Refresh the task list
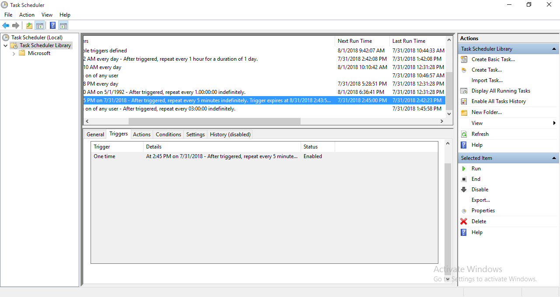This screenshot has height=297, width=560. [480, 134]
